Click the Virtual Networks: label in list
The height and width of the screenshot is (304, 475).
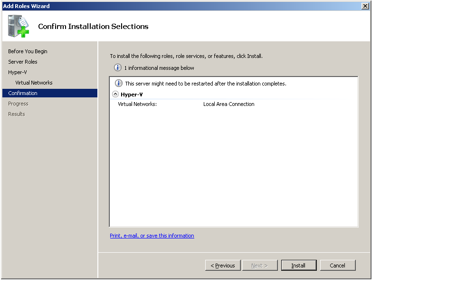[137, 104]
